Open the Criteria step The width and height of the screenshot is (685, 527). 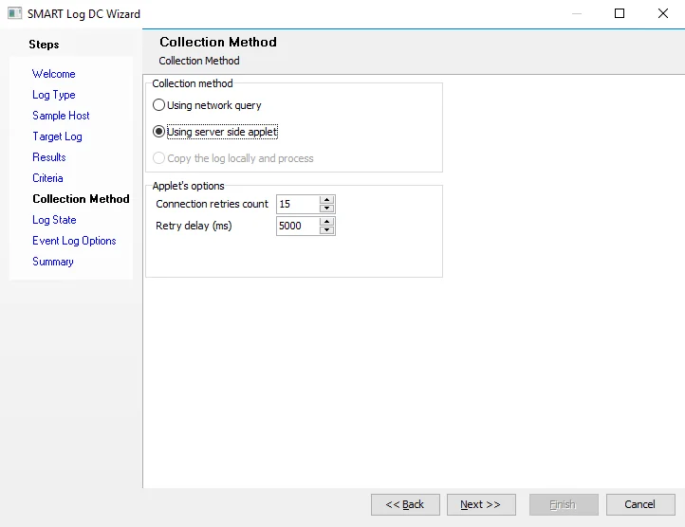pos(47,178)
